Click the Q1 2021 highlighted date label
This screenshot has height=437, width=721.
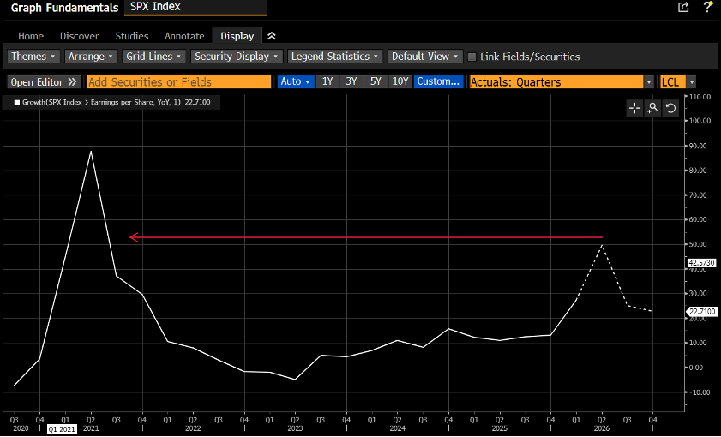coord(62,428)
